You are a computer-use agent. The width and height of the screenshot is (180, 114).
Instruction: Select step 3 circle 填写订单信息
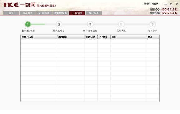pos(90,24)
